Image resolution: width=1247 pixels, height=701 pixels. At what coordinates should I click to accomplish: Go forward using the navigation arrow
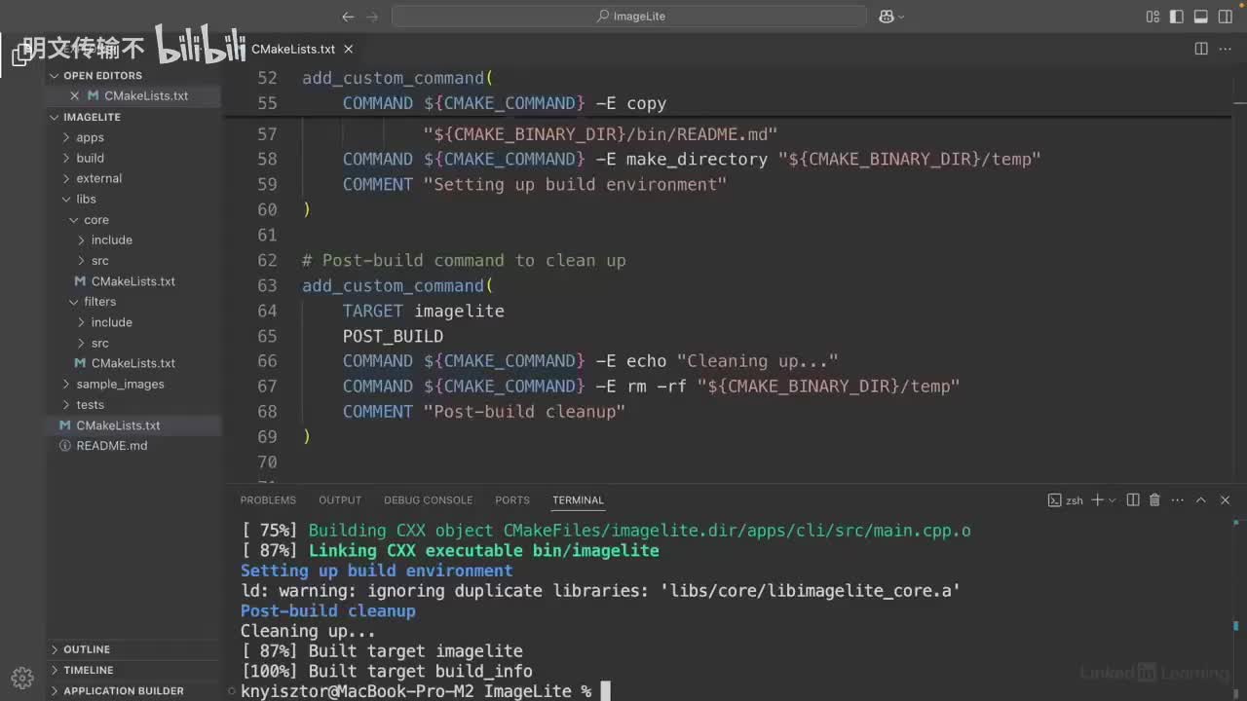click(373, 17)
